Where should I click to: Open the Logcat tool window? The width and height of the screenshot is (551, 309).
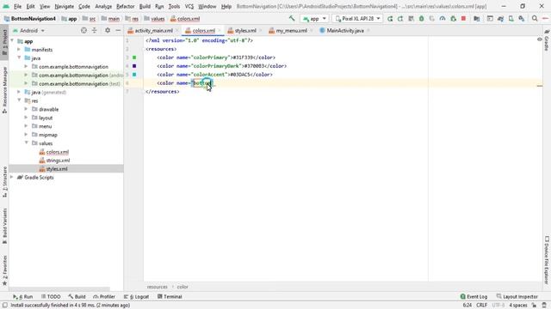(137, 296)
